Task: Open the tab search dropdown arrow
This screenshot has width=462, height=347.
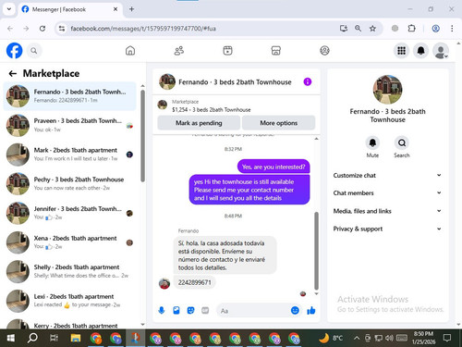Action: 9,9
